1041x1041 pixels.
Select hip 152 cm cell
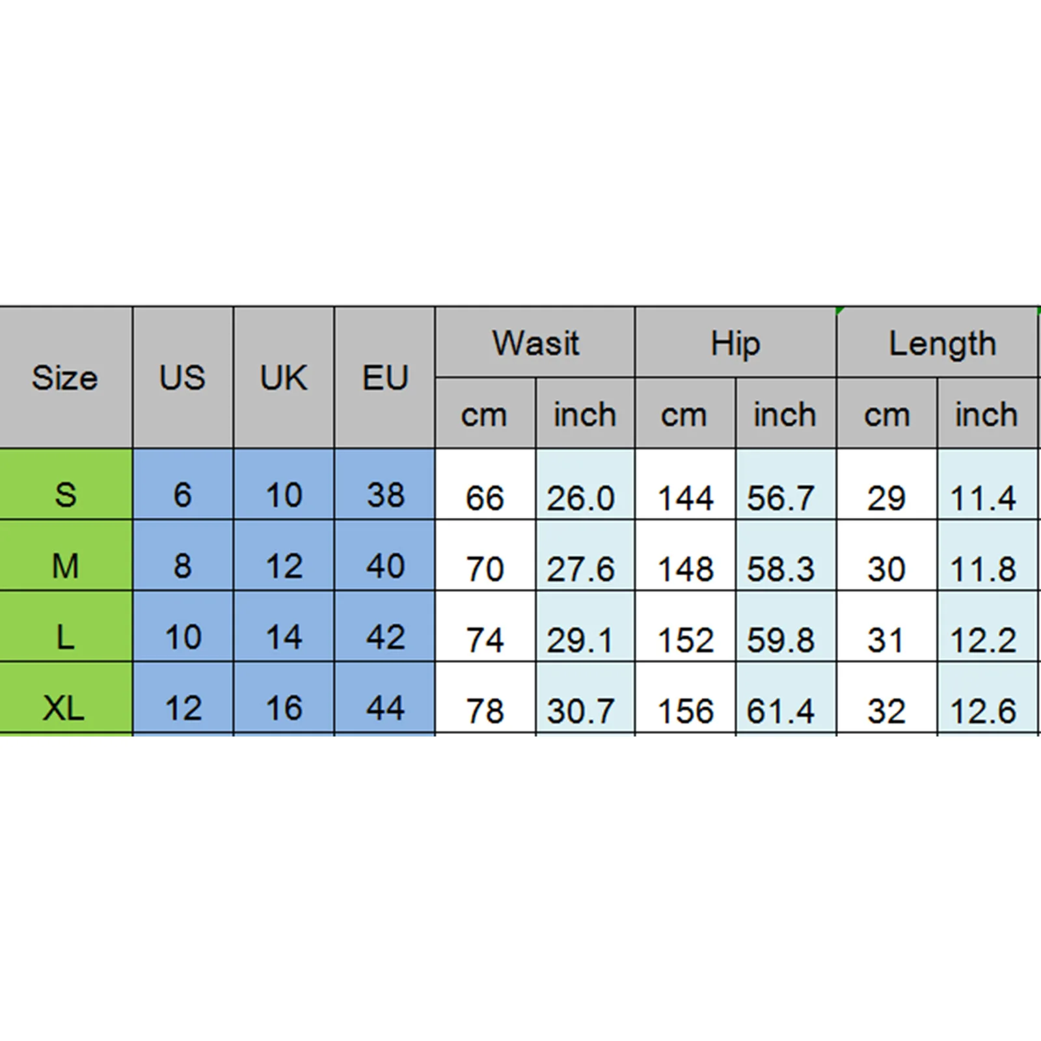(x=685, y=640)
